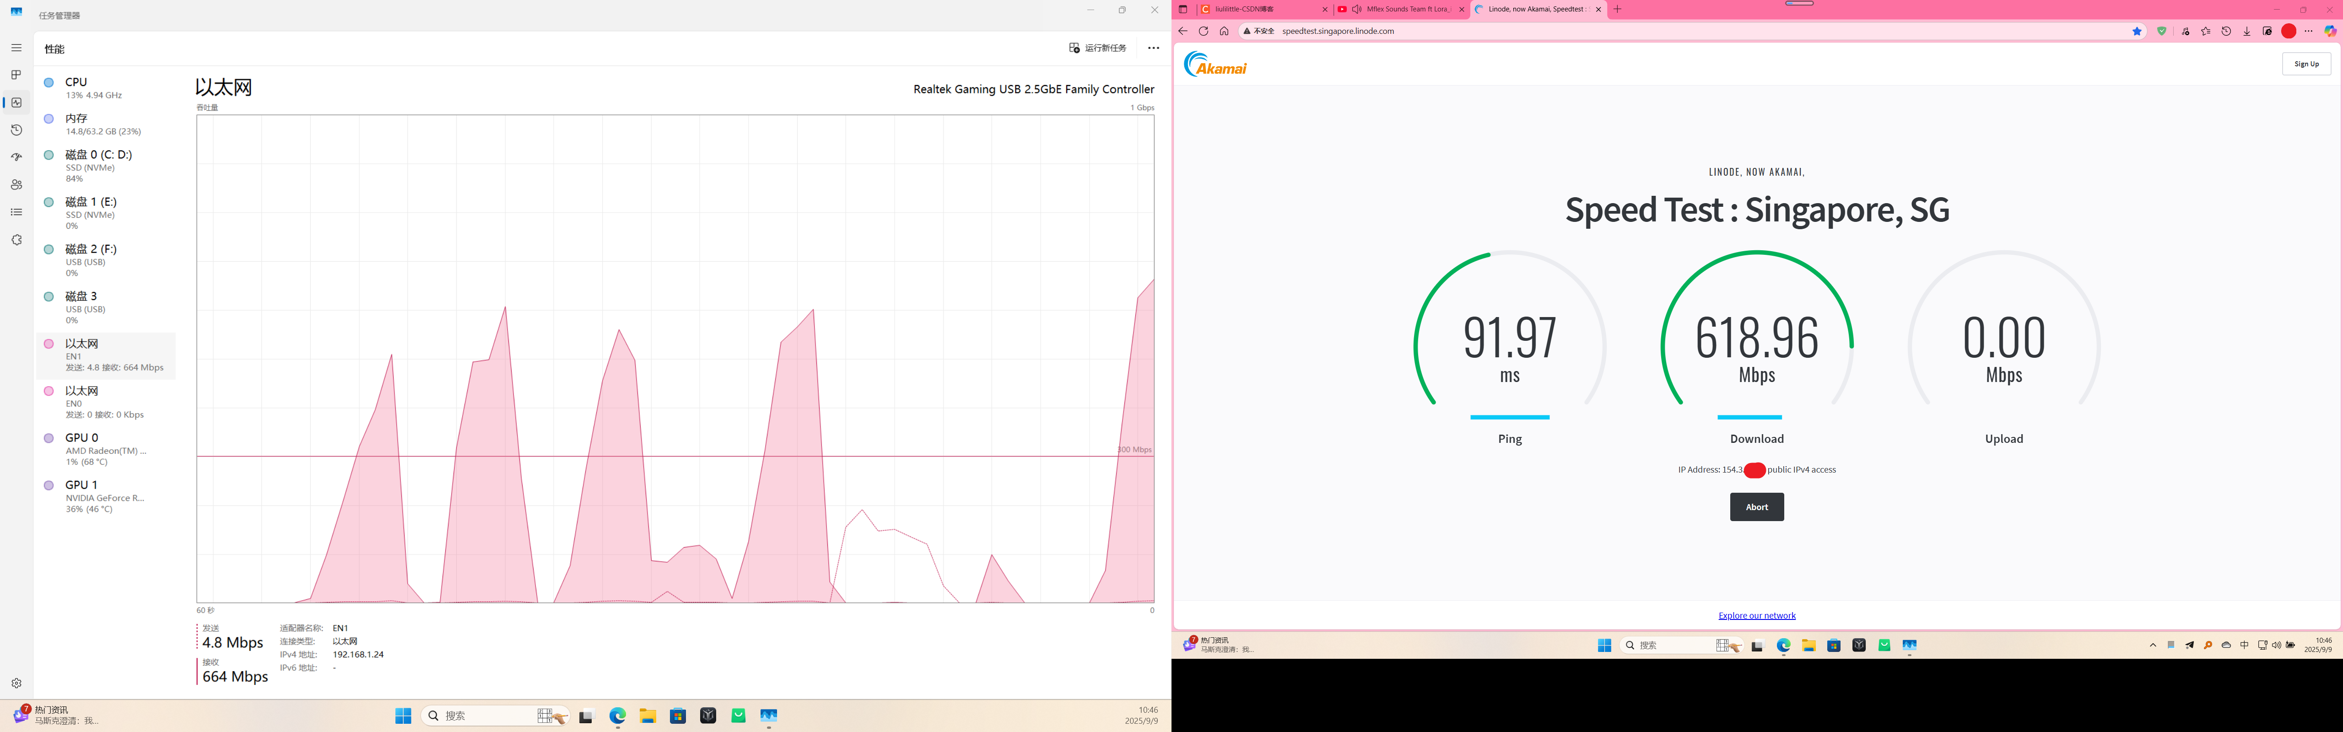
Task: Select Linode Akamai Speedtest tab
Action: tap(1538, 9)
